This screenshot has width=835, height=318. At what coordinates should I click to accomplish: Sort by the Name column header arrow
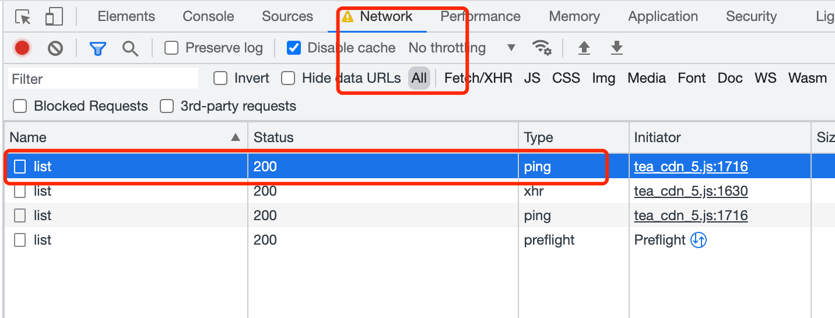pos(235,137)
